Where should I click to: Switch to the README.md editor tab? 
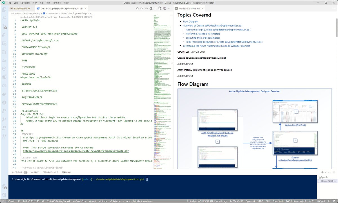(22, 9)
